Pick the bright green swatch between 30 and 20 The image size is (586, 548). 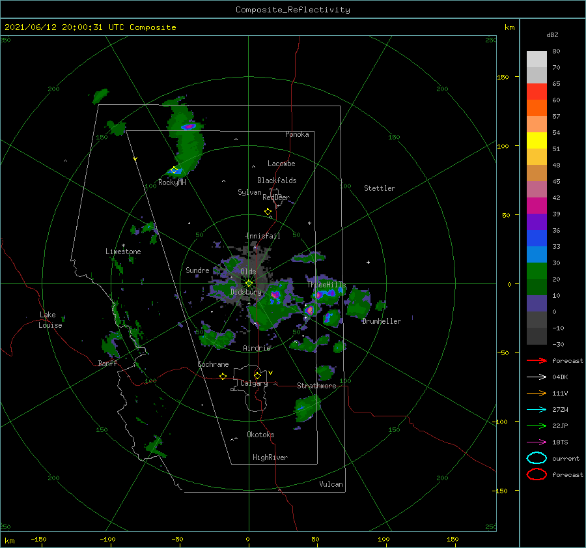tap(537, 271)
